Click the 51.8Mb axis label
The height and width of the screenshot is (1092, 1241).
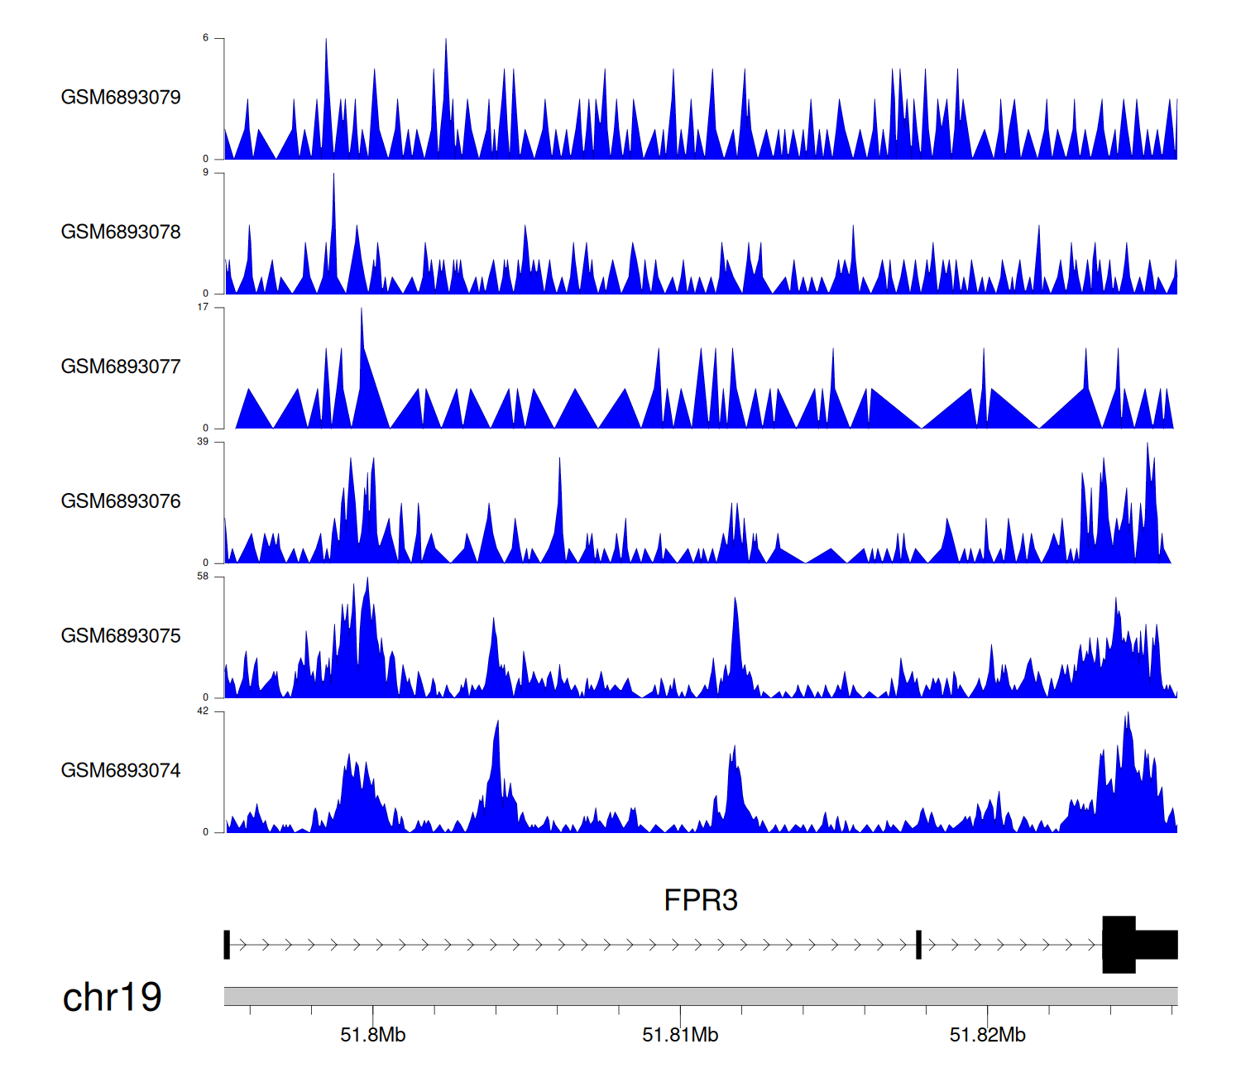[372, 1035]
